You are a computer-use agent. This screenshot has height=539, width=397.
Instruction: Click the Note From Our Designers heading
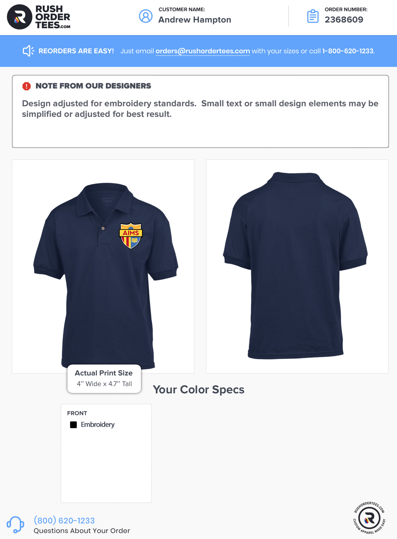pyautogui.click(x=93, y=86)
